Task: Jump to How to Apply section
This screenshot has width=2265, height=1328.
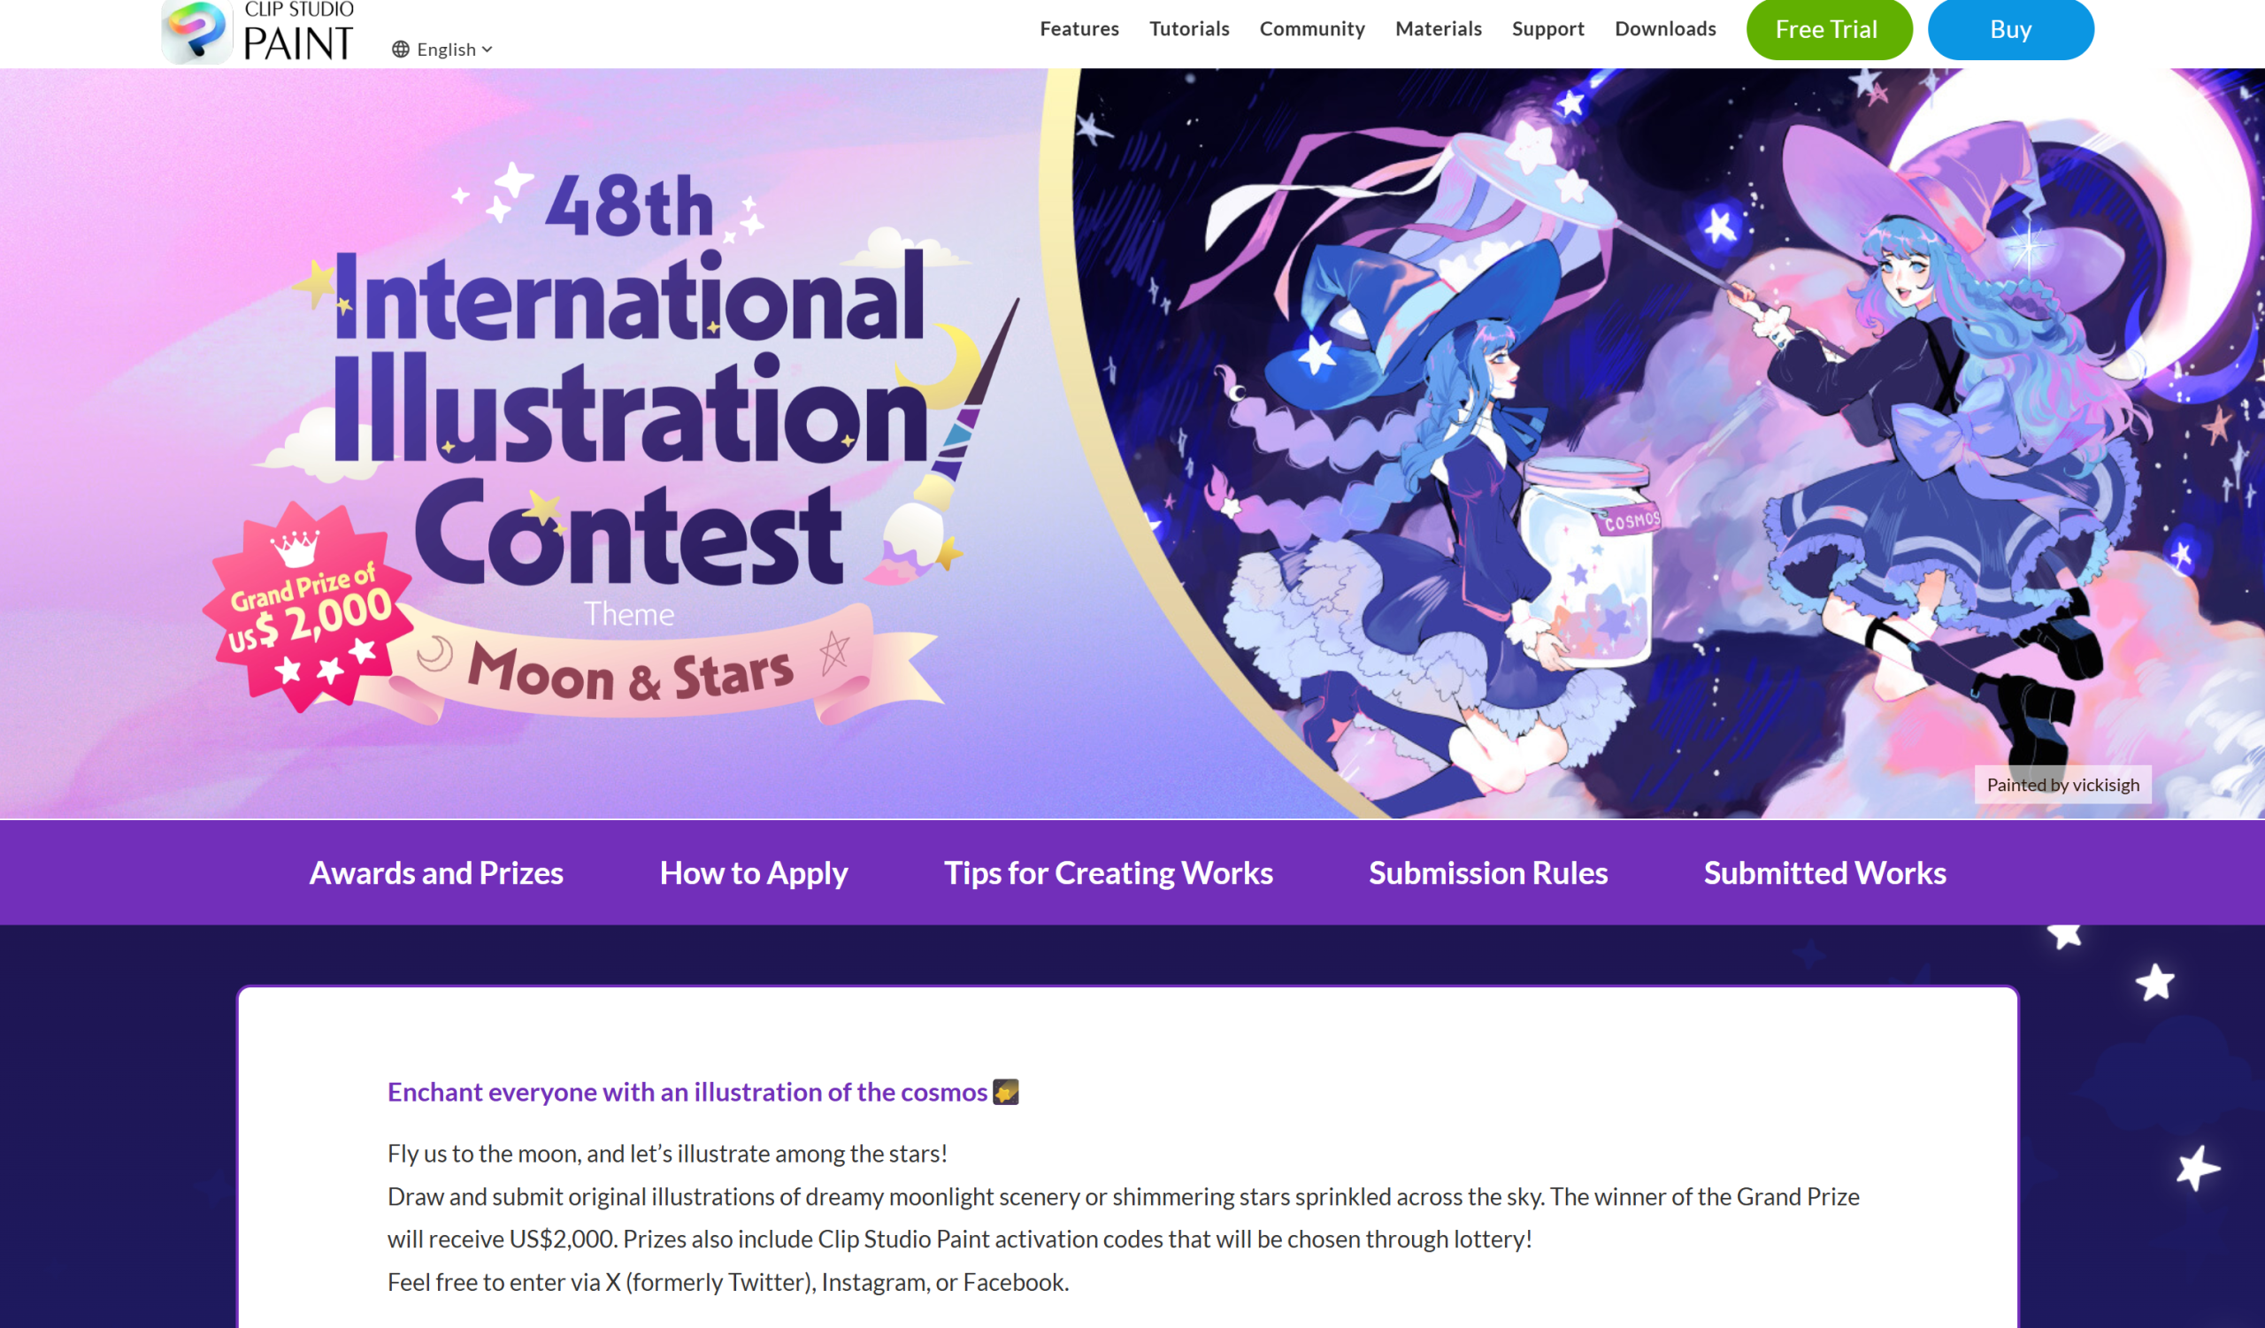Action: [753, 872]
